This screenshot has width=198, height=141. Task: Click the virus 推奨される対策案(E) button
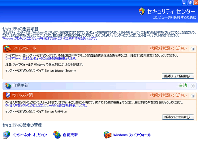point(178,117)
